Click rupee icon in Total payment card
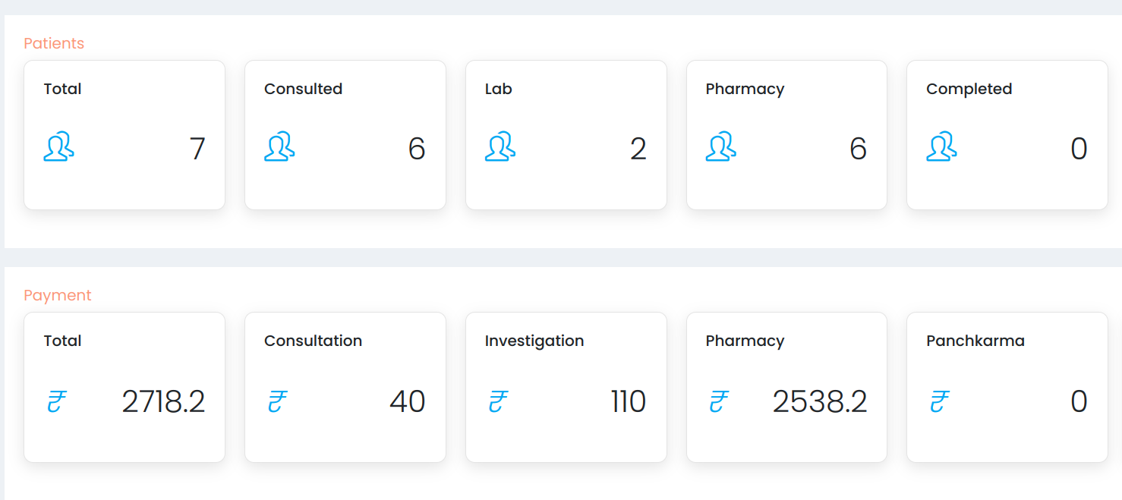1122x500 pixels. pos(57,401)
